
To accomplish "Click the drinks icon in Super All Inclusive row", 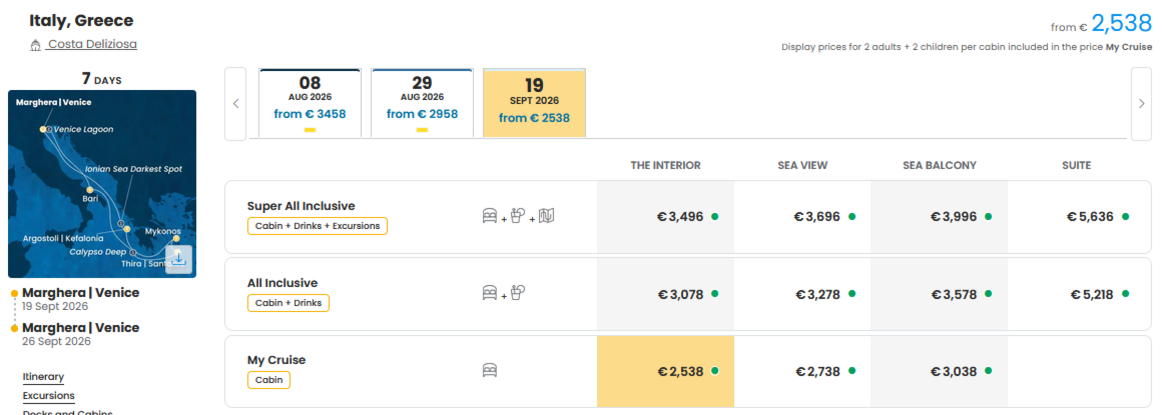I will pyautogui.click(x=518, y=215).
